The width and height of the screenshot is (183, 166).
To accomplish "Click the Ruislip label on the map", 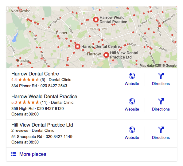I will point(23,61).
